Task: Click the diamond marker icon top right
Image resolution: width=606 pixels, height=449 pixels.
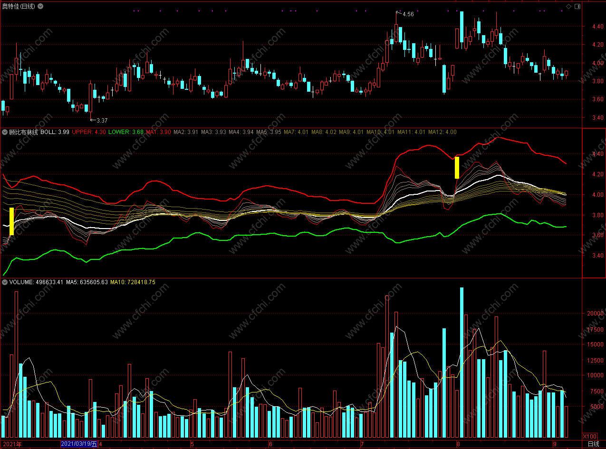Action: pos(568,6)
